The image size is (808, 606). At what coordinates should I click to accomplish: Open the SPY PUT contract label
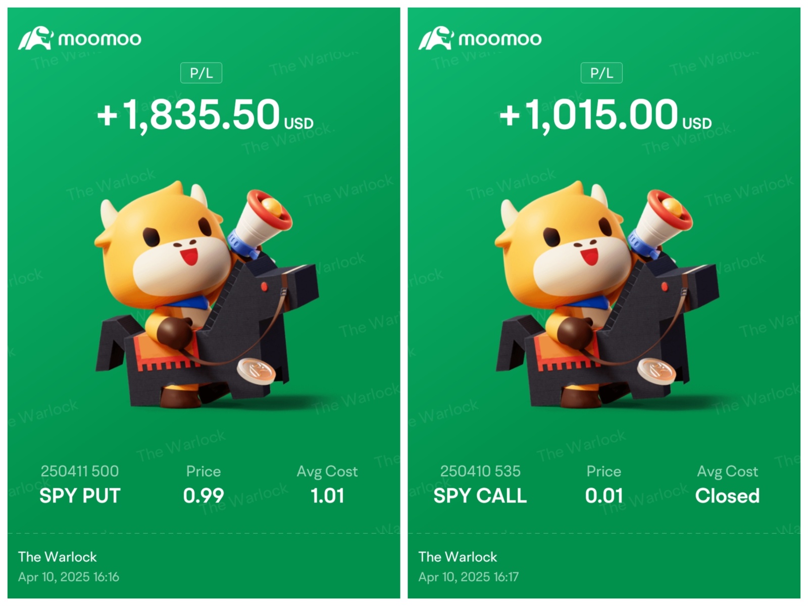pos(80,496)
